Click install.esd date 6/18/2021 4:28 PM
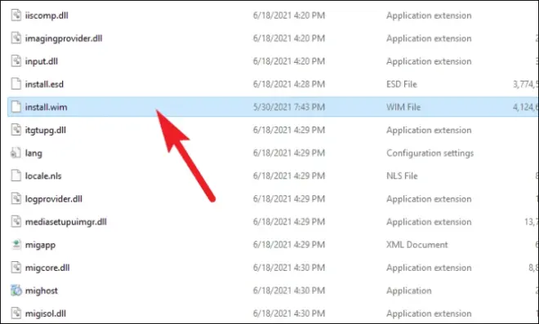The height and width of the screenshot is (324, 539). (289, 84)
